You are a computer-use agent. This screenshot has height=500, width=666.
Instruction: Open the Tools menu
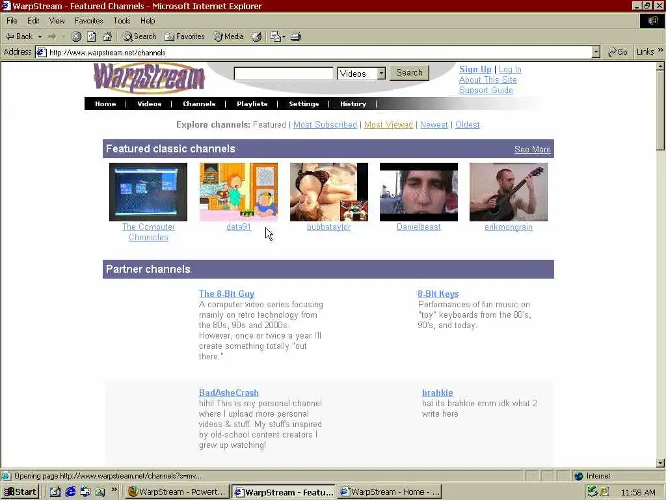122,20
